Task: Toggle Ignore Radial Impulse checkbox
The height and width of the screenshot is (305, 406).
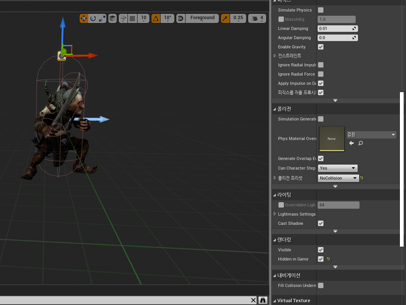Action: click(321, 65)
